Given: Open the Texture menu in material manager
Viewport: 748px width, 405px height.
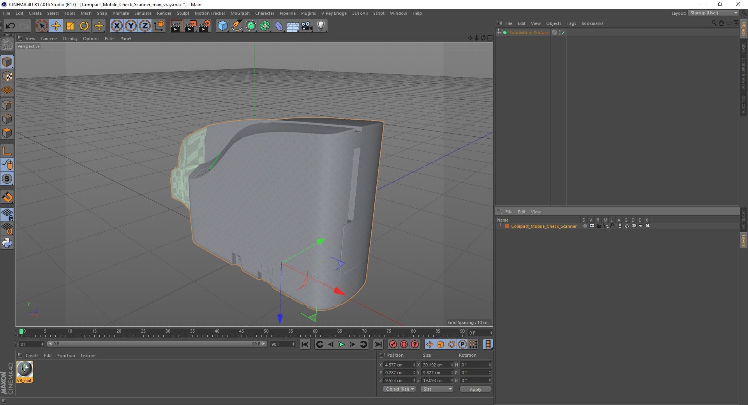Looking at the screenshot, I should pos(88,356).
